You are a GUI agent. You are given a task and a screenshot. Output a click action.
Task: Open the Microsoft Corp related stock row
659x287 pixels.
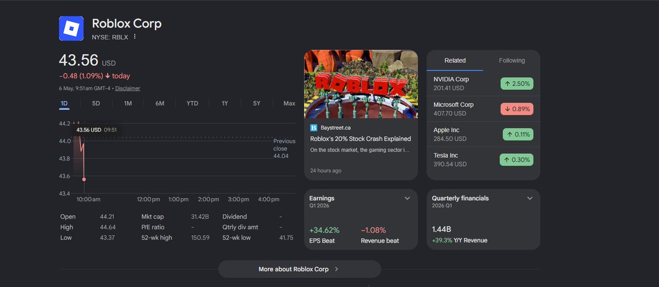pyautogui.click(x=483, y=109)
